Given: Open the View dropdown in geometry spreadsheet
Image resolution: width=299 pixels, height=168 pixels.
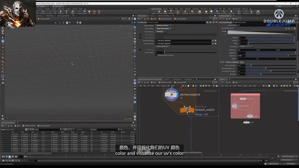Looking at the screenshot, I should (68, 130).
